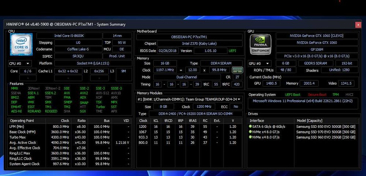Click the green UEFI label
366x176 pixels.
232,51
